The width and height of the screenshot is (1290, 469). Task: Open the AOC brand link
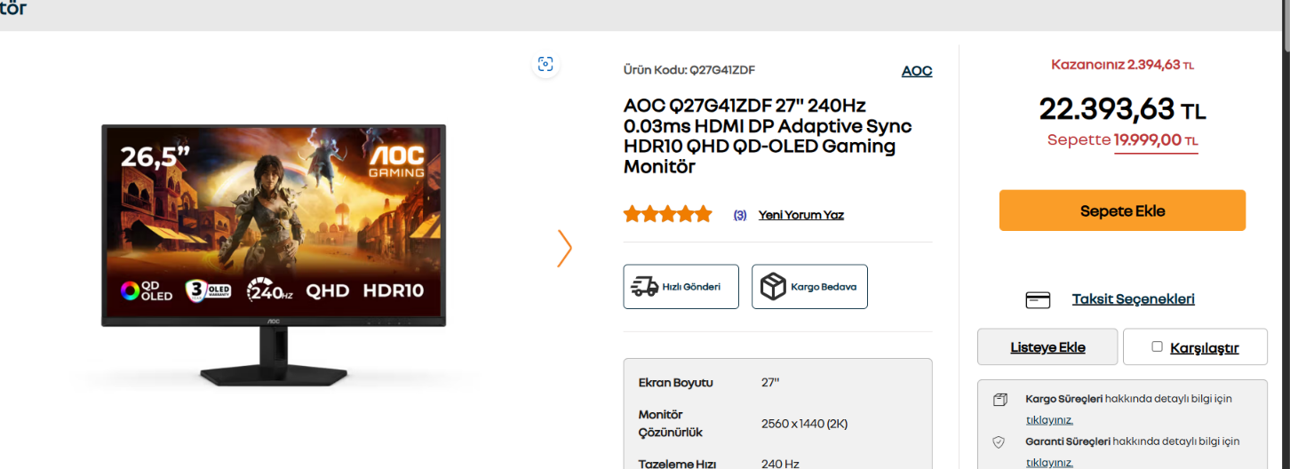917,71
